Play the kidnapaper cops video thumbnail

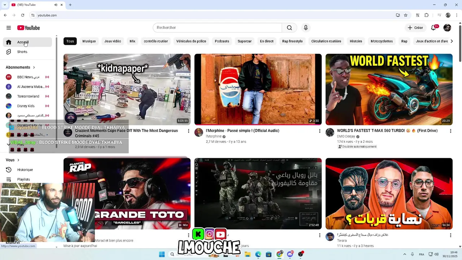(x=127, y=90)
